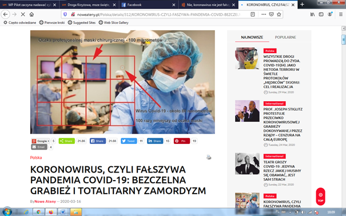Save page to Pocket
The width and height of the screenshot is (346, 216).
271,14
